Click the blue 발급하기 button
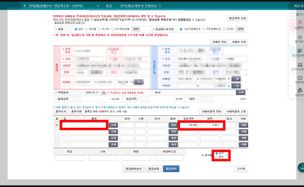Viewport: 304px width, 187px height. [x=171, y=169]
